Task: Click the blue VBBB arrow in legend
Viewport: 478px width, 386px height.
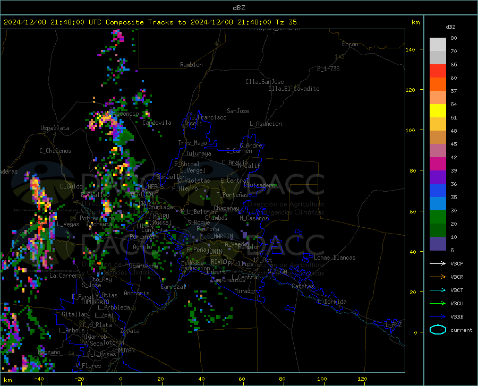Action: point(438,317)
